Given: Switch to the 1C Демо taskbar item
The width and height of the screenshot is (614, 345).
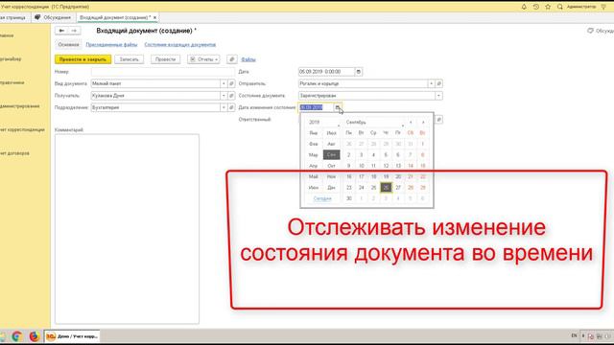Looking at the screenshot, I should tap(72, 336).
